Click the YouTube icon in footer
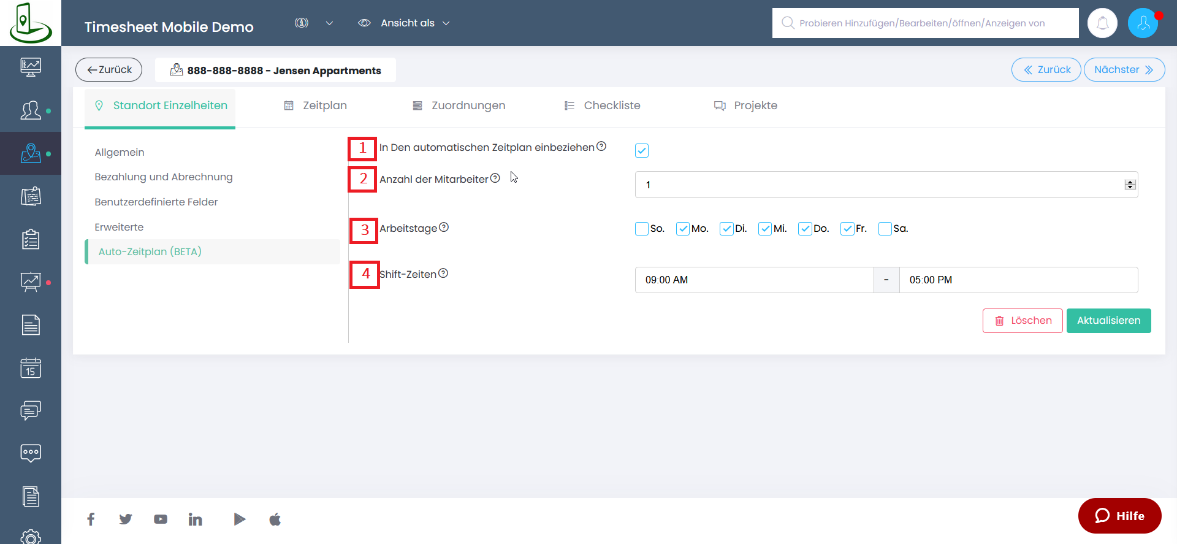 pyautogui.click(x=161, y=519)
